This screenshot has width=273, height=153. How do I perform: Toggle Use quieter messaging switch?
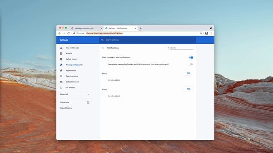click(x=191, y=64)
